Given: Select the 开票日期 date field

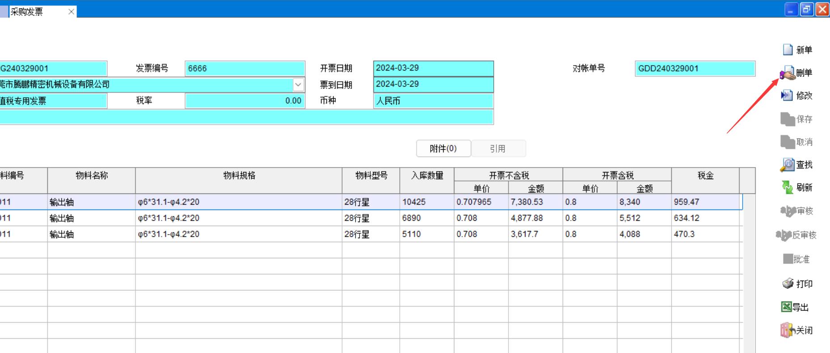Looking at the screenshot, I should coord(433,68).
